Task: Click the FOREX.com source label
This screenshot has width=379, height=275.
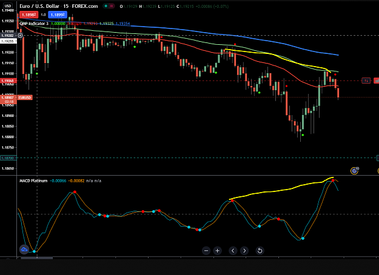Action: pyautogui.click(x=85, y=6)
